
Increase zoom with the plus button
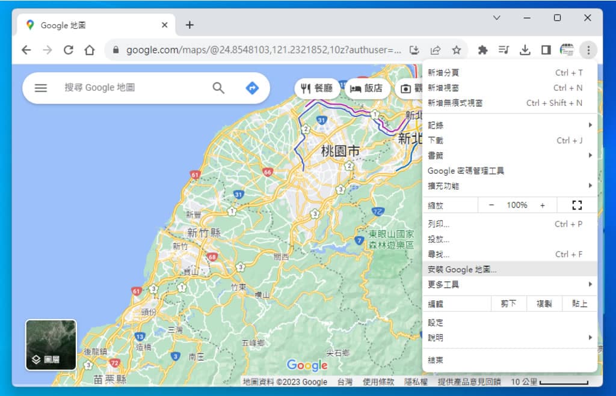tap(542, 206)
